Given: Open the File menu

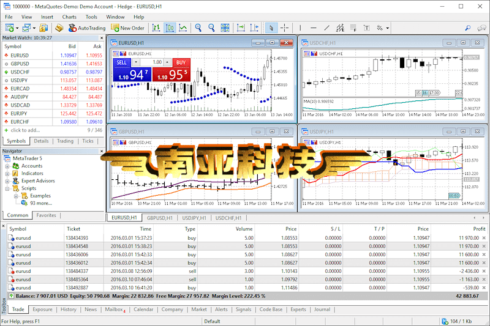Looking at the screenshot, I should [9, 17].
